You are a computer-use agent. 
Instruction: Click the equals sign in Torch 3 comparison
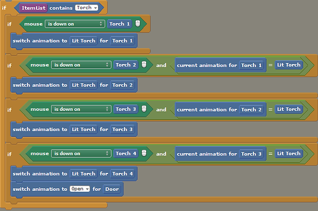coord(270,154)
